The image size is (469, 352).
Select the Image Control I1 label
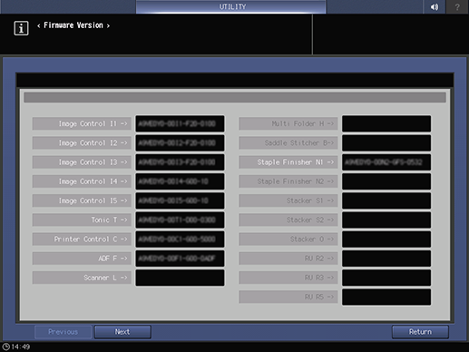(82, 123)
